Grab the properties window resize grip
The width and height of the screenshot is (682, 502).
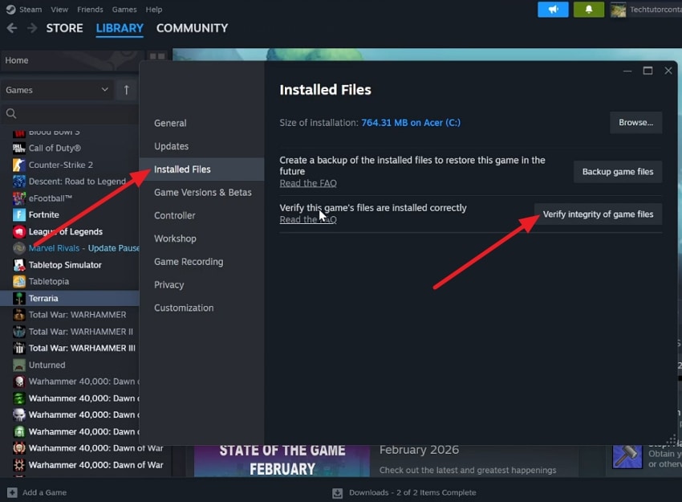671,439
